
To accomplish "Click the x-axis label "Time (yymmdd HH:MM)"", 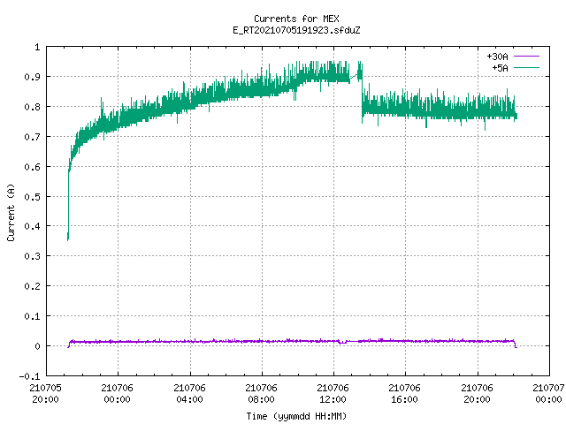I will click(296, 416).
